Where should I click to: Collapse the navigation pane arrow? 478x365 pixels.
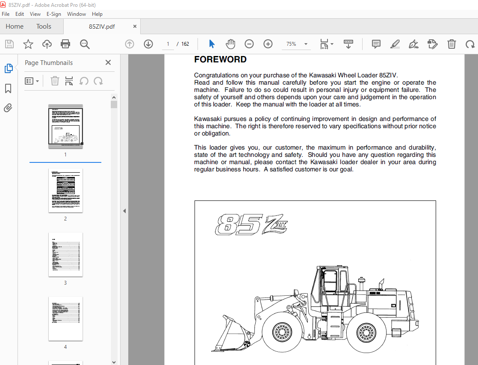coord(124,211)
